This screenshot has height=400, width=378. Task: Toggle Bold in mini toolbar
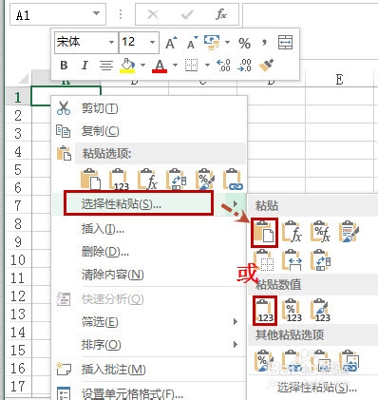click(x=64, y=66)
